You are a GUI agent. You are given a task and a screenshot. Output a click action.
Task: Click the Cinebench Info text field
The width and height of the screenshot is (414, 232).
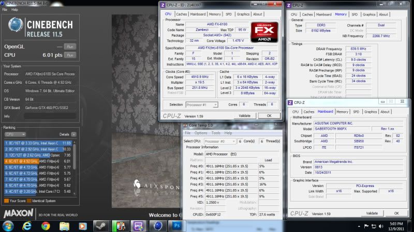[50, 116]
